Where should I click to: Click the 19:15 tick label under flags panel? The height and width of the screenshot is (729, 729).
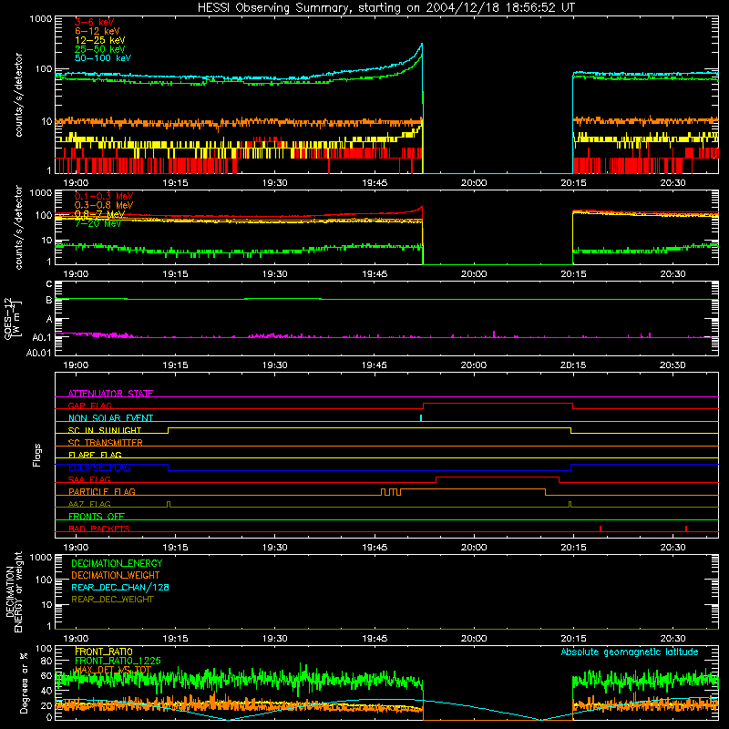[x=175, y=548]
